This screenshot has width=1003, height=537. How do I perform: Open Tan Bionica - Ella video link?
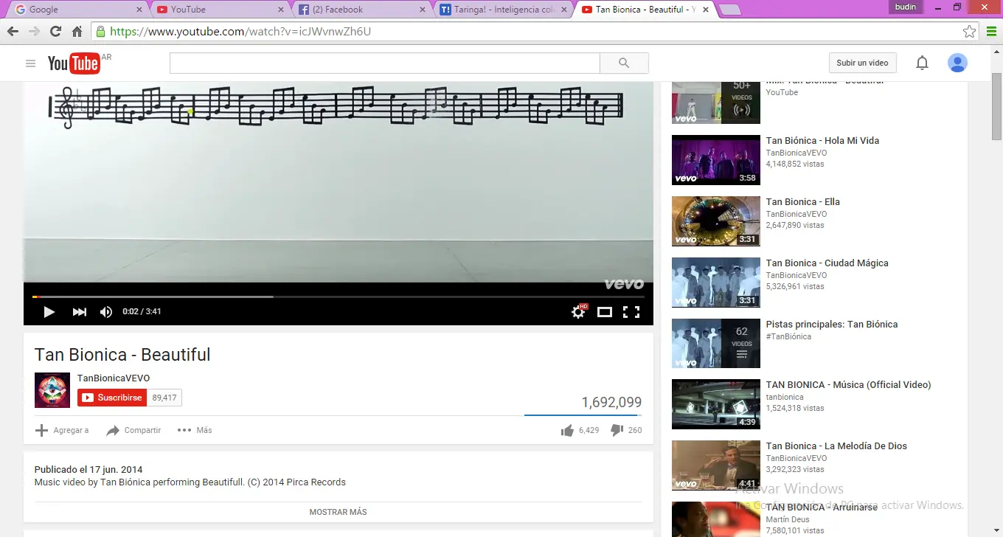(802, 202)
